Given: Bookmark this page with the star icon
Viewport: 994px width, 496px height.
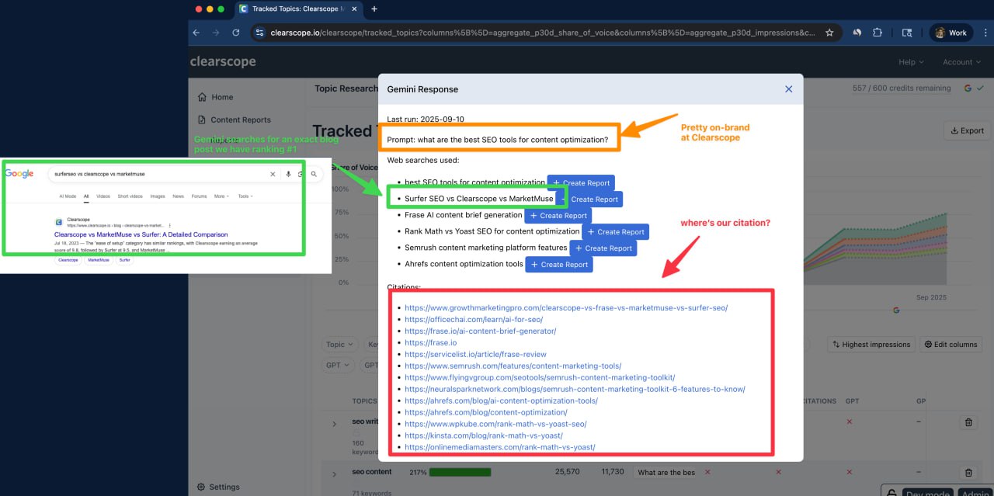Looking at the screenshot, I should tap(829, 33).
